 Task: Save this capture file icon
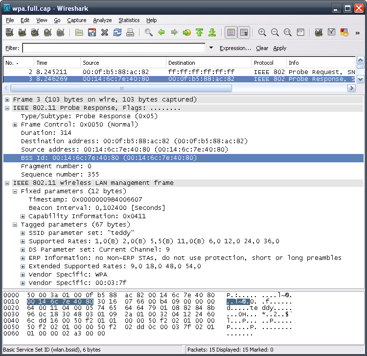coord(92,32)
